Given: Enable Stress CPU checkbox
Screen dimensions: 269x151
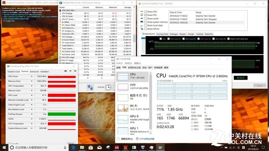Looking at the screenshot, I should [x=145, y=12].
